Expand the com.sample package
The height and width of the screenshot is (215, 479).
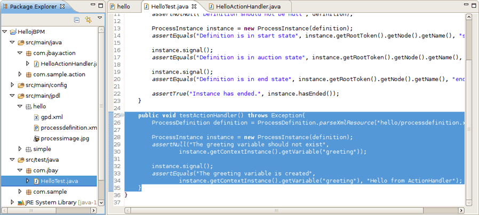point(20,192)
